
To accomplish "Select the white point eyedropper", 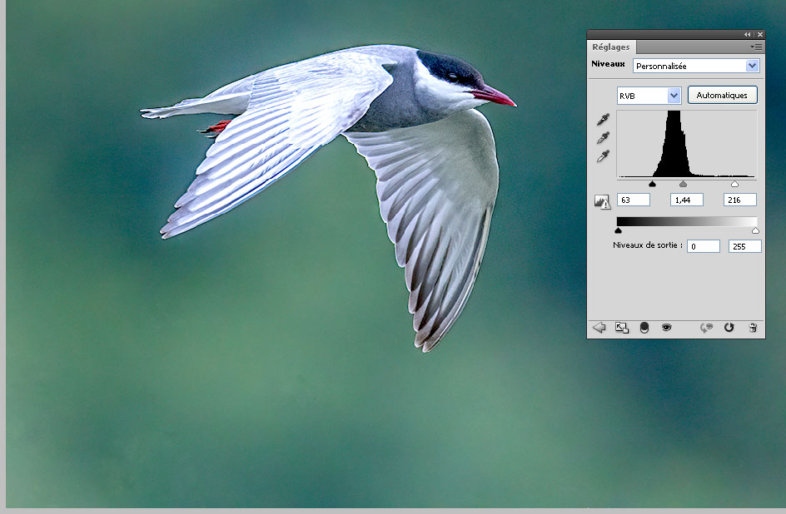I will click(603, 156).
